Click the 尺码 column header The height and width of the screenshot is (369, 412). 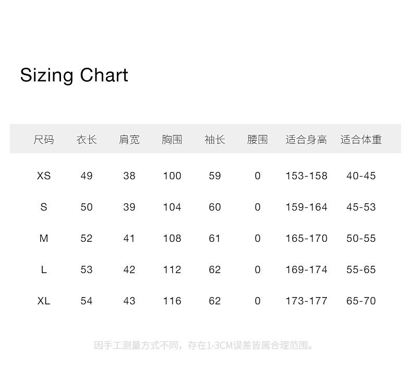click(x=44, y=140)
